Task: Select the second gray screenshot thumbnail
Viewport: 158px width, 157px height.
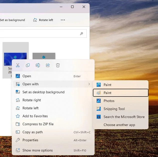Action: pyautogui.click(x=44, y=56)
